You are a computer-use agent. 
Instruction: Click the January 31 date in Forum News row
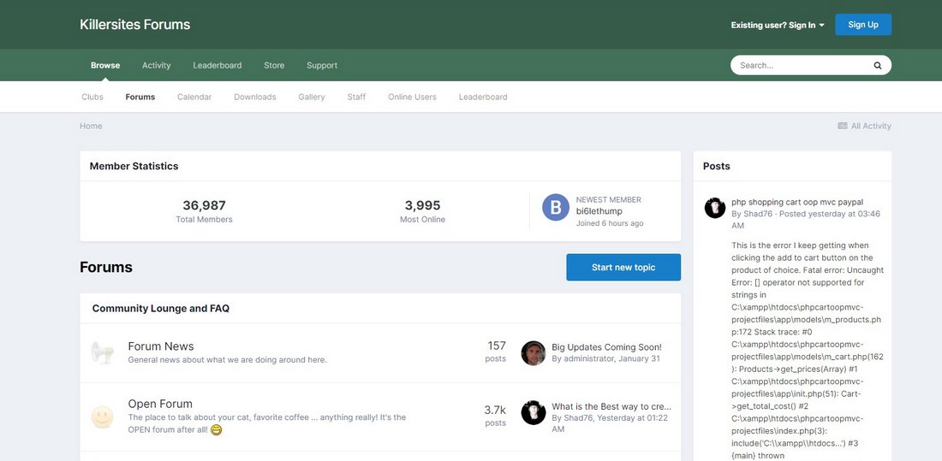tap(639, 358)
